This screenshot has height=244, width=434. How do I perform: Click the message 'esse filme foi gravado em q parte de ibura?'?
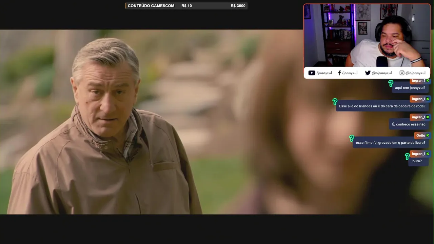pyautogui.click(x=391, y=143)
